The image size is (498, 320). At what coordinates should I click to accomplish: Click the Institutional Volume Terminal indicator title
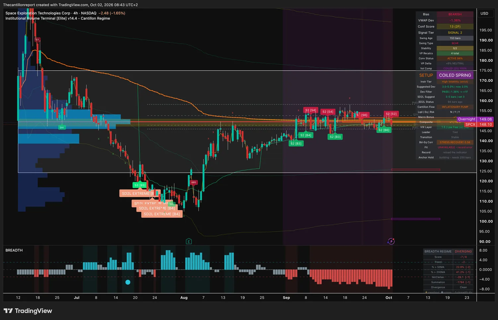[58, 18]
